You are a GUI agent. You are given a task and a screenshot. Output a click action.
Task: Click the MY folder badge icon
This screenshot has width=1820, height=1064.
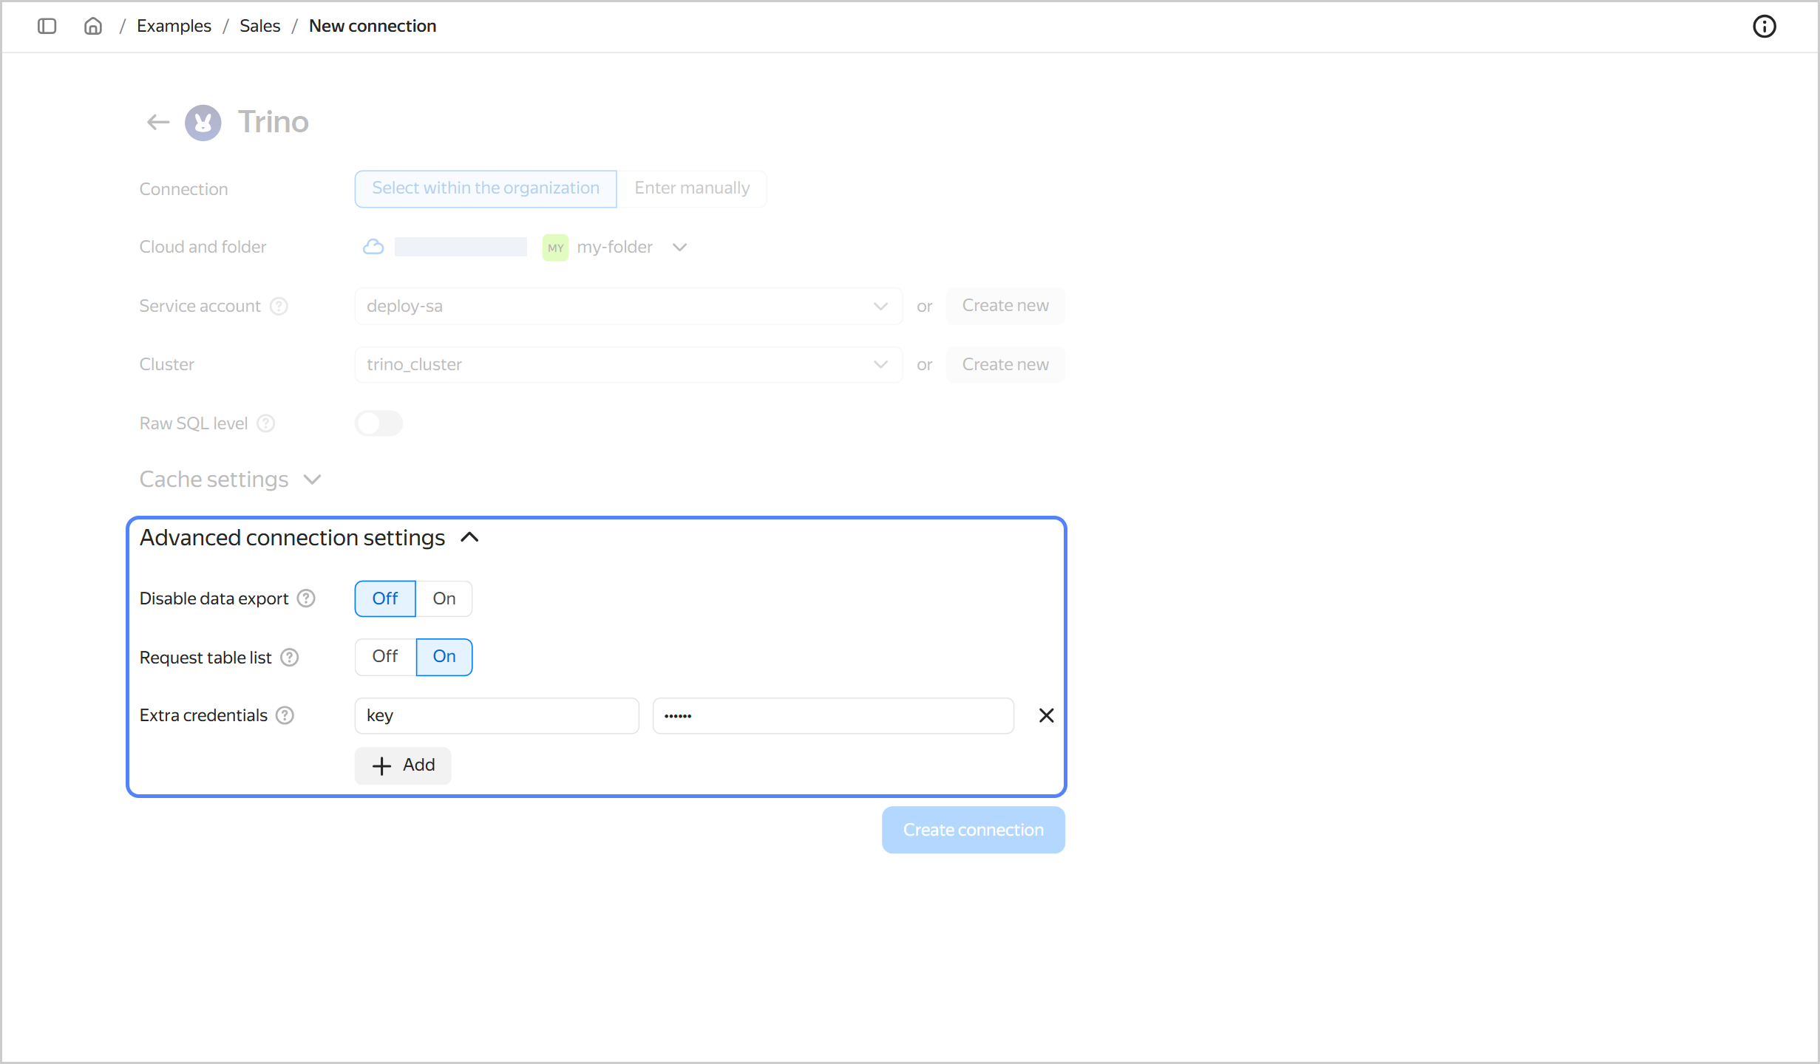click(x=555, y=248)
